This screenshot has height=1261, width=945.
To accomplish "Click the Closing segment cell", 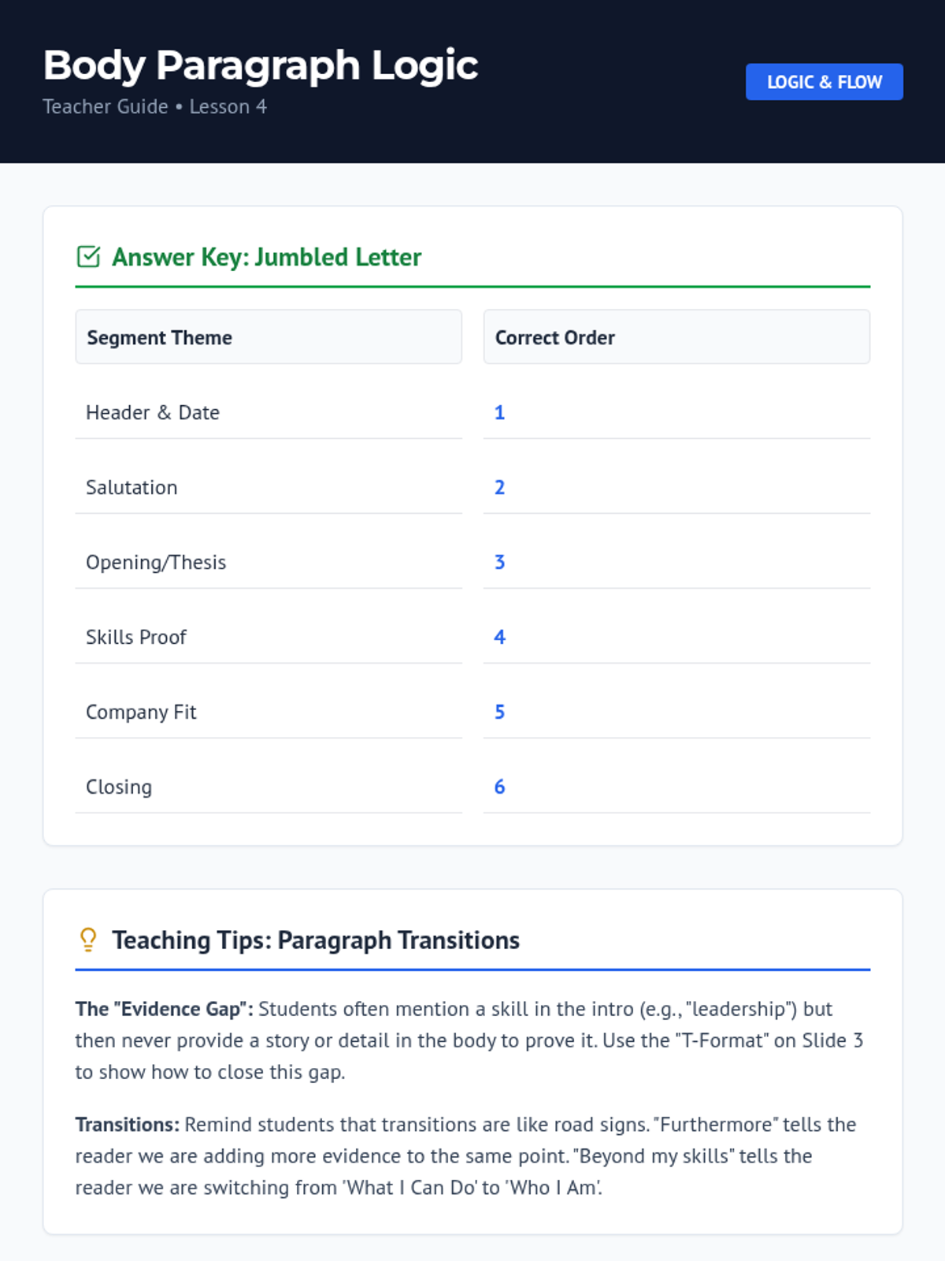I will tap(119, 787).
